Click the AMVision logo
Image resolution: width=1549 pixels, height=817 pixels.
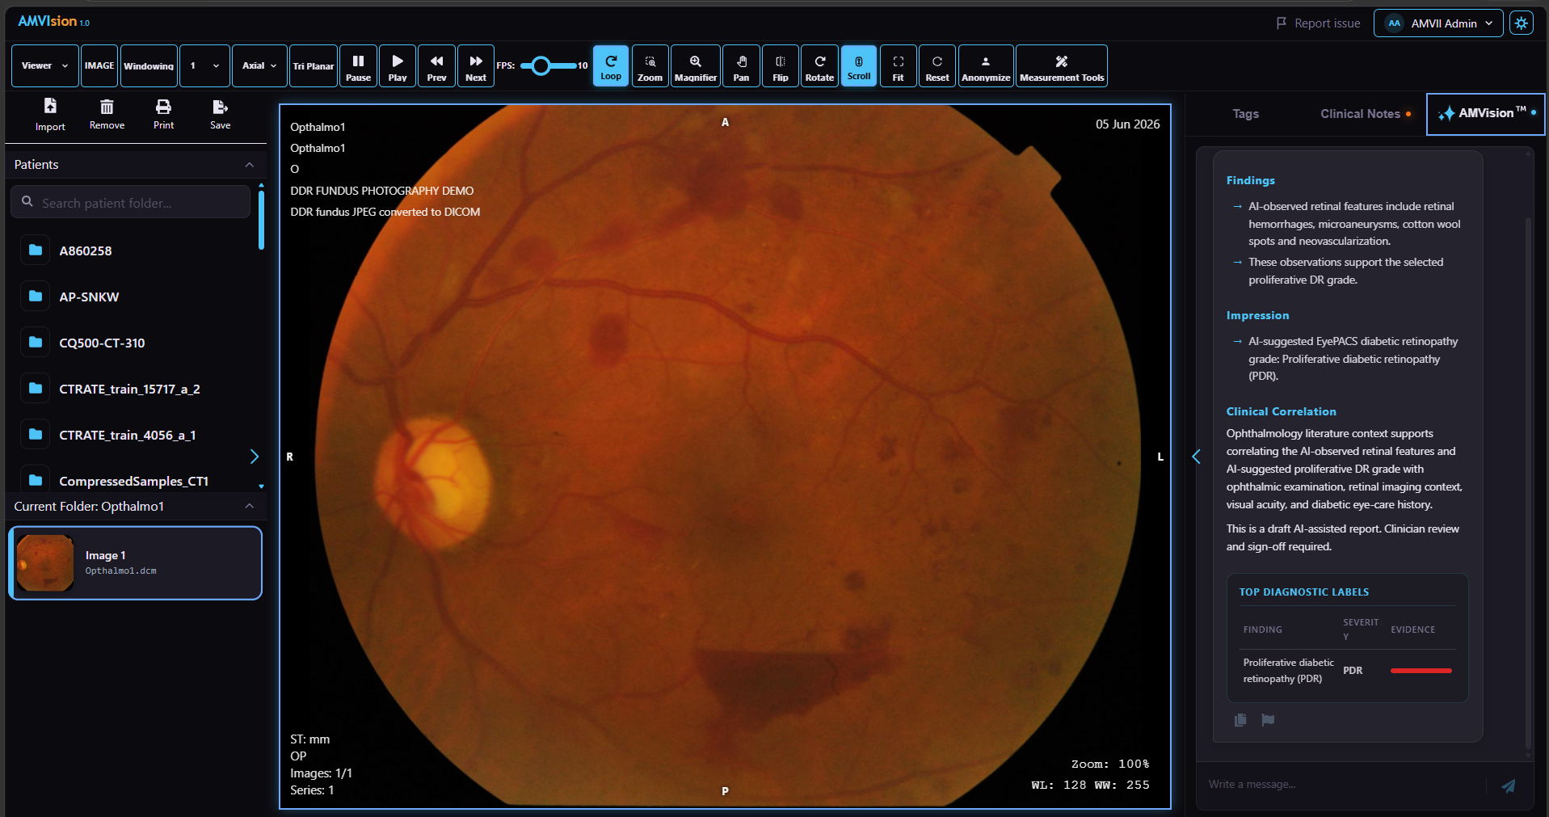pos(53,22)
